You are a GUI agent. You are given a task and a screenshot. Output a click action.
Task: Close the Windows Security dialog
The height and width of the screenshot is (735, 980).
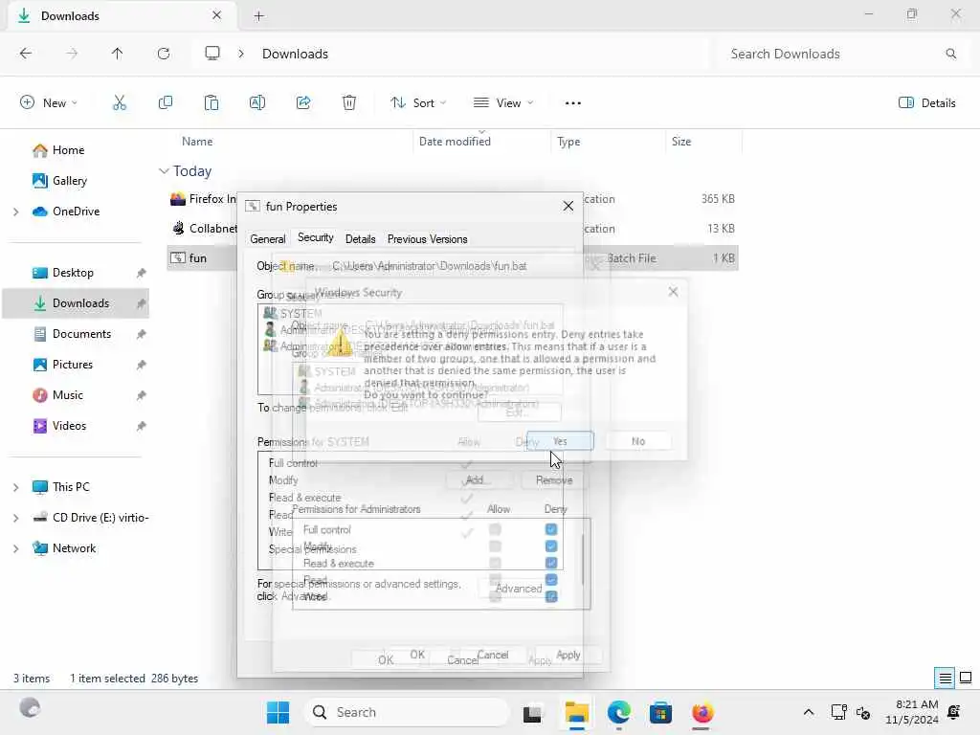[673, 292]
